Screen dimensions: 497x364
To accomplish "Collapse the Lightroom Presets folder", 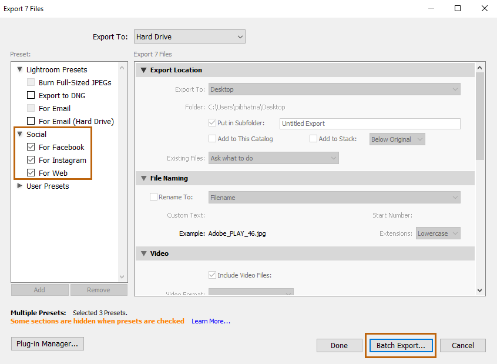I will 20,69.
